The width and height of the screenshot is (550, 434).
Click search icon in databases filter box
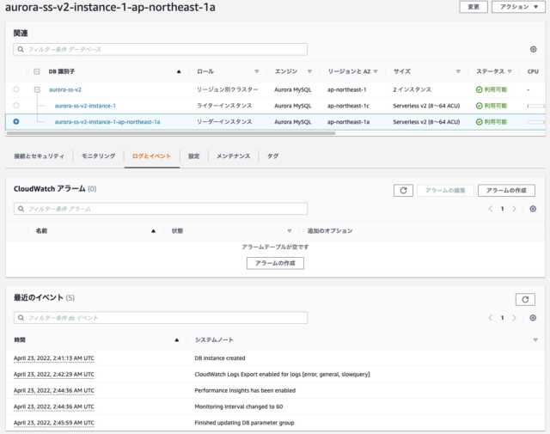(21, 50)
